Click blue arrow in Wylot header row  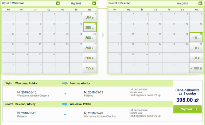click(x=65, y=83)
